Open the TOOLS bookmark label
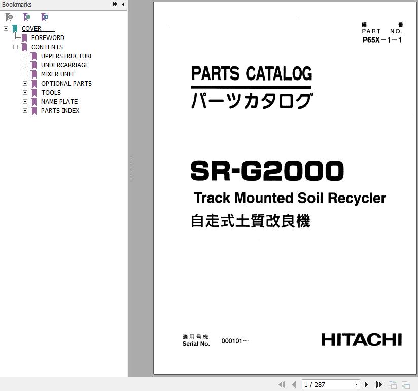The height and width of the screenshot is (391, 418). point(51,92)
